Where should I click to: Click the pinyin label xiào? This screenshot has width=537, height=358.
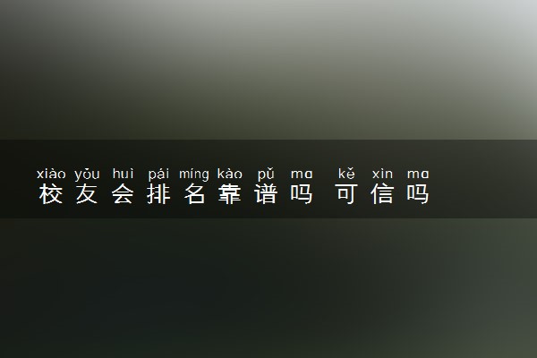[x=51, y=174]
